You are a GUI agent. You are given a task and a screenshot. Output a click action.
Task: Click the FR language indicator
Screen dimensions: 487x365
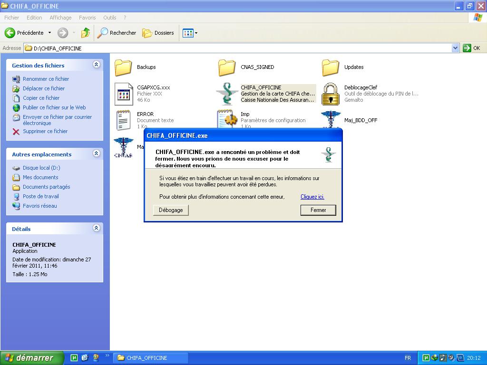[408, 358]
